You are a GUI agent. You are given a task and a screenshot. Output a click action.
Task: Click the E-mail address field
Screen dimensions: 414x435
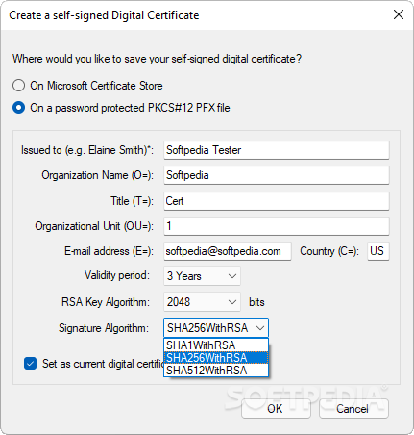click(228, 251)
